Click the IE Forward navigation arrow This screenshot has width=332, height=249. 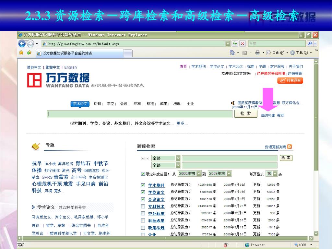point(30,44)
